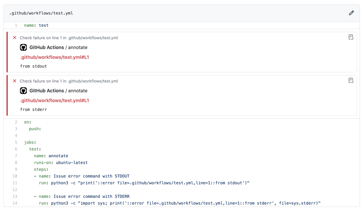
Task: Select line number 7 beside 'name: annotate'
Action: pyautogui.click(x=16, y=156)
